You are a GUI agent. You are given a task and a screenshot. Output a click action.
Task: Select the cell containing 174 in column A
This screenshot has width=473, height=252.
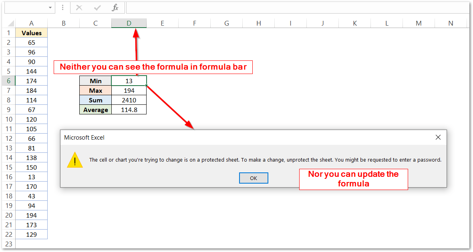[31, 80]
